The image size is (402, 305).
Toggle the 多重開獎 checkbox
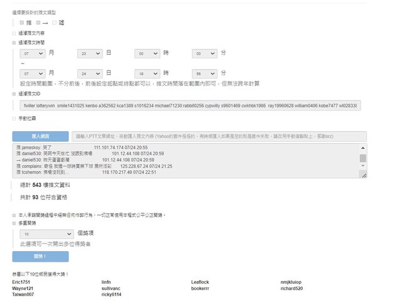pos(14,222)
